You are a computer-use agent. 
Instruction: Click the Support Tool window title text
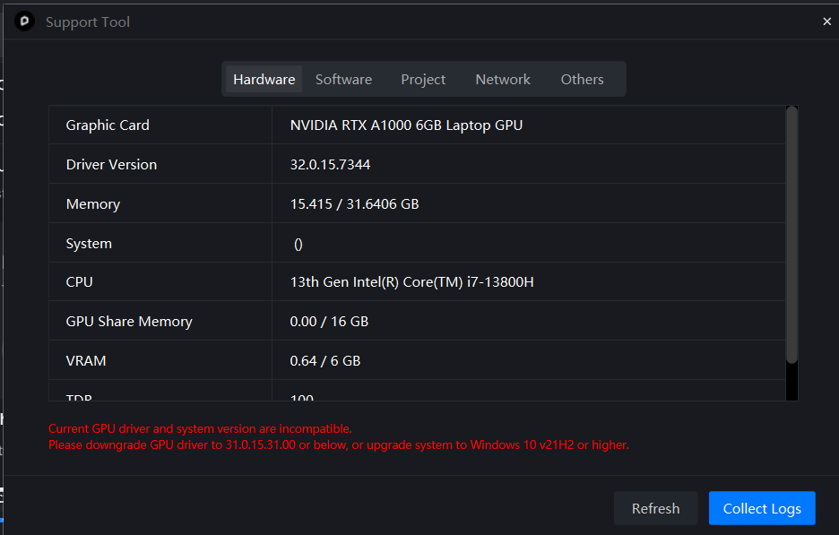tap(88, 22)
